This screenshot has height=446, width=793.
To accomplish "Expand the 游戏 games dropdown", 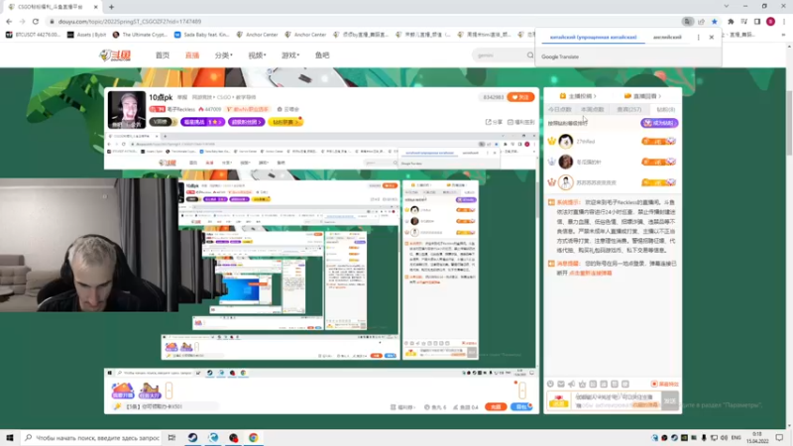I will point(290,56).
